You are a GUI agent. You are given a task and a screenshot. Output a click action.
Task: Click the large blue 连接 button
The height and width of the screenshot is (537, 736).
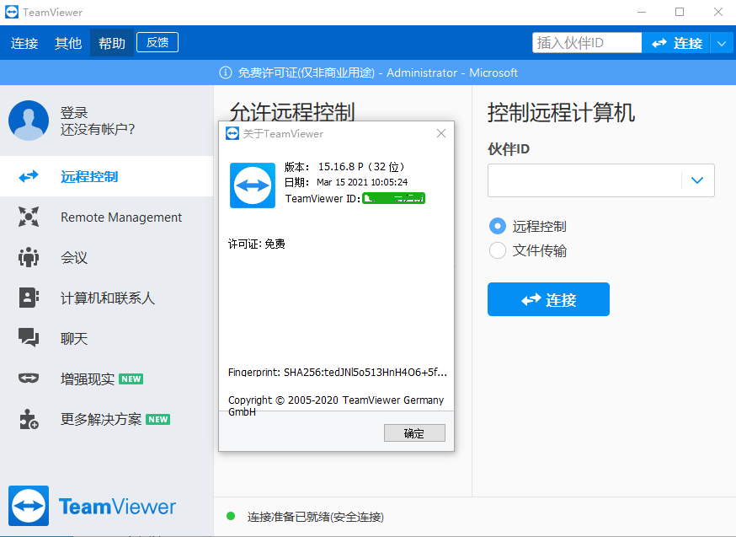click(x=548, y=299)
